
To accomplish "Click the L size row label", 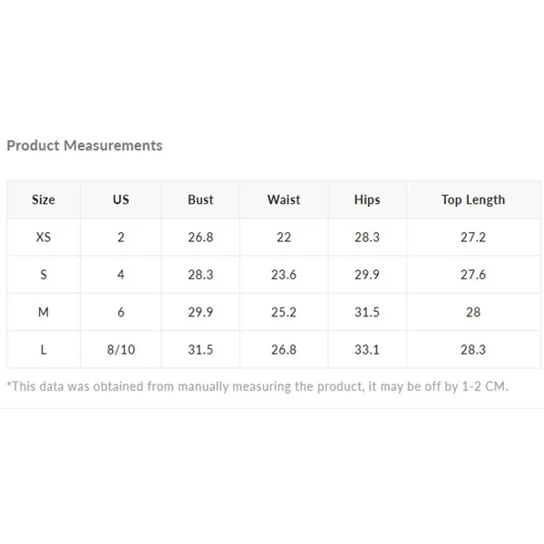I will tap(44, 350).
